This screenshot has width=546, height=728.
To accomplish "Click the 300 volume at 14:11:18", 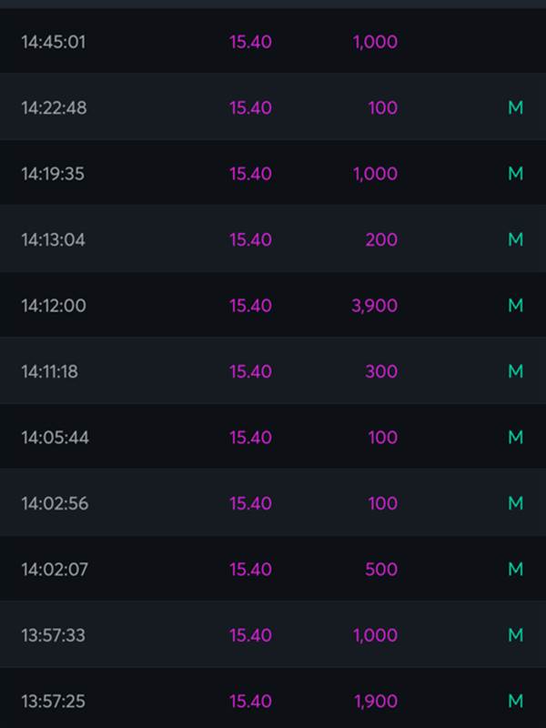I will point(381,372).
